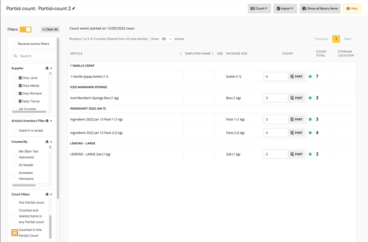Uncheck Counted in this Partial Count
The width and height of the screenshot is (368, 242).
coord(14,232)
